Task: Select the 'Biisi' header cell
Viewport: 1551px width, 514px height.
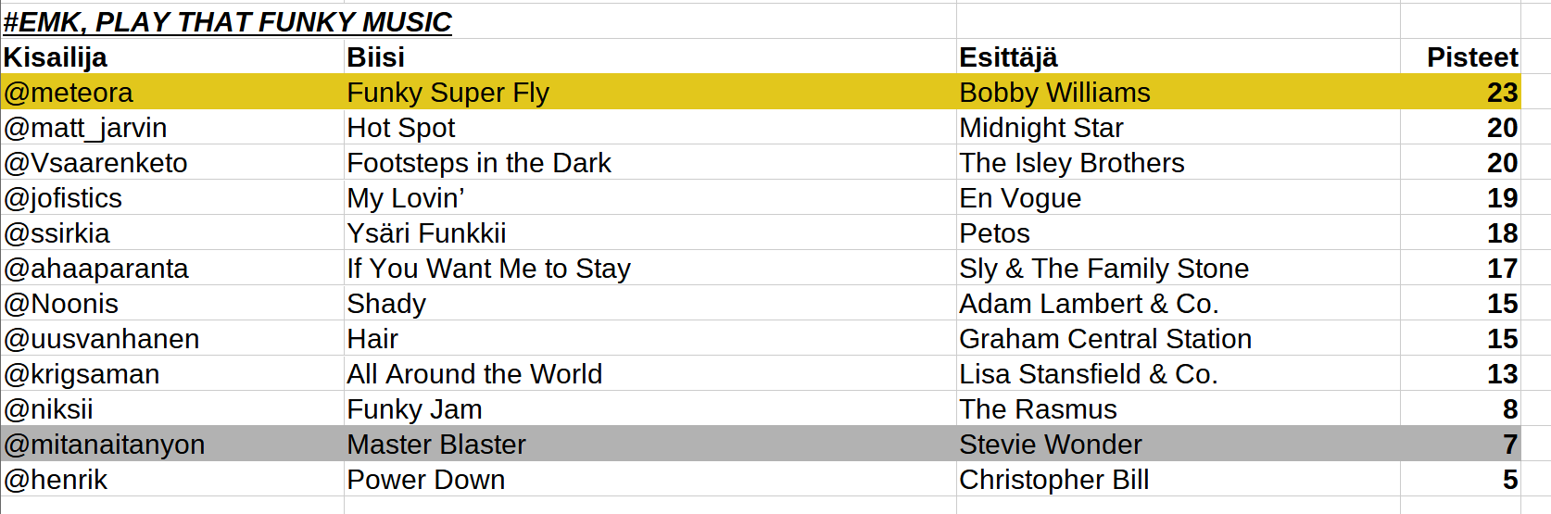Action: pyautogui.click(x=375, y=57)
